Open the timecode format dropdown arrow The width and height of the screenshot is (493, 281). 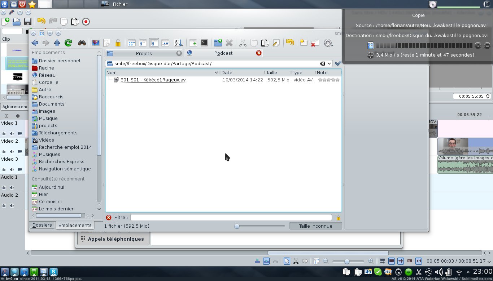coord(489,261)
